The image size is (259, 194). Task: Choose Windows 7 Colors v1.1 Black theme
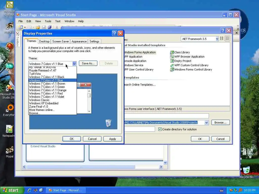tap(53, 77)
